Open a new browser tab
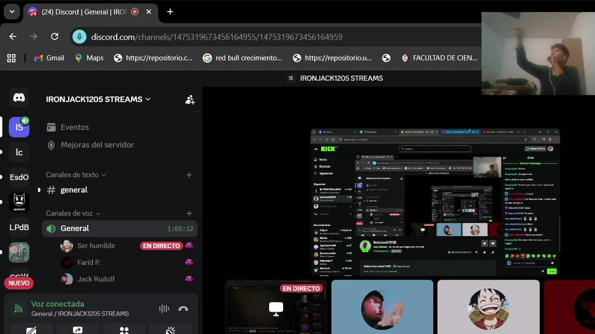 coord(170,12)
